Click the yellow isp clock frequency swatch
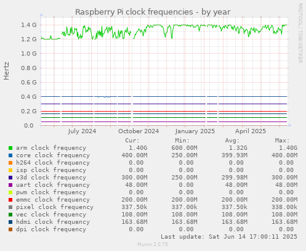Image resolution: width=306 pixels, height=251 pixels. [x=10, y=170]
